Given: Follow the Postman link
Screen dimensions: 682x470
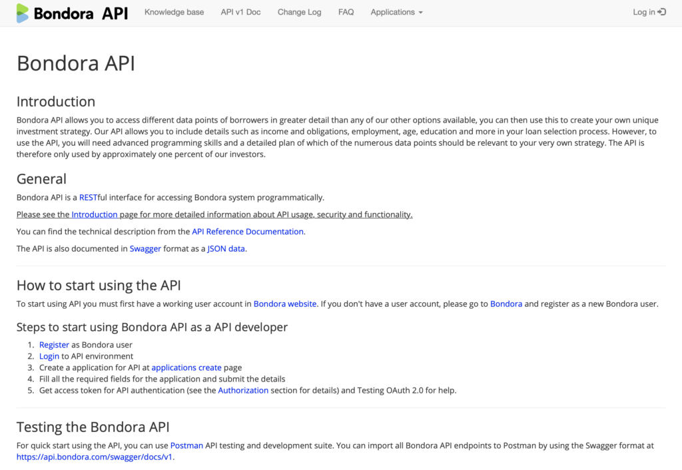Looking at the screenshot, I should 186,445.
